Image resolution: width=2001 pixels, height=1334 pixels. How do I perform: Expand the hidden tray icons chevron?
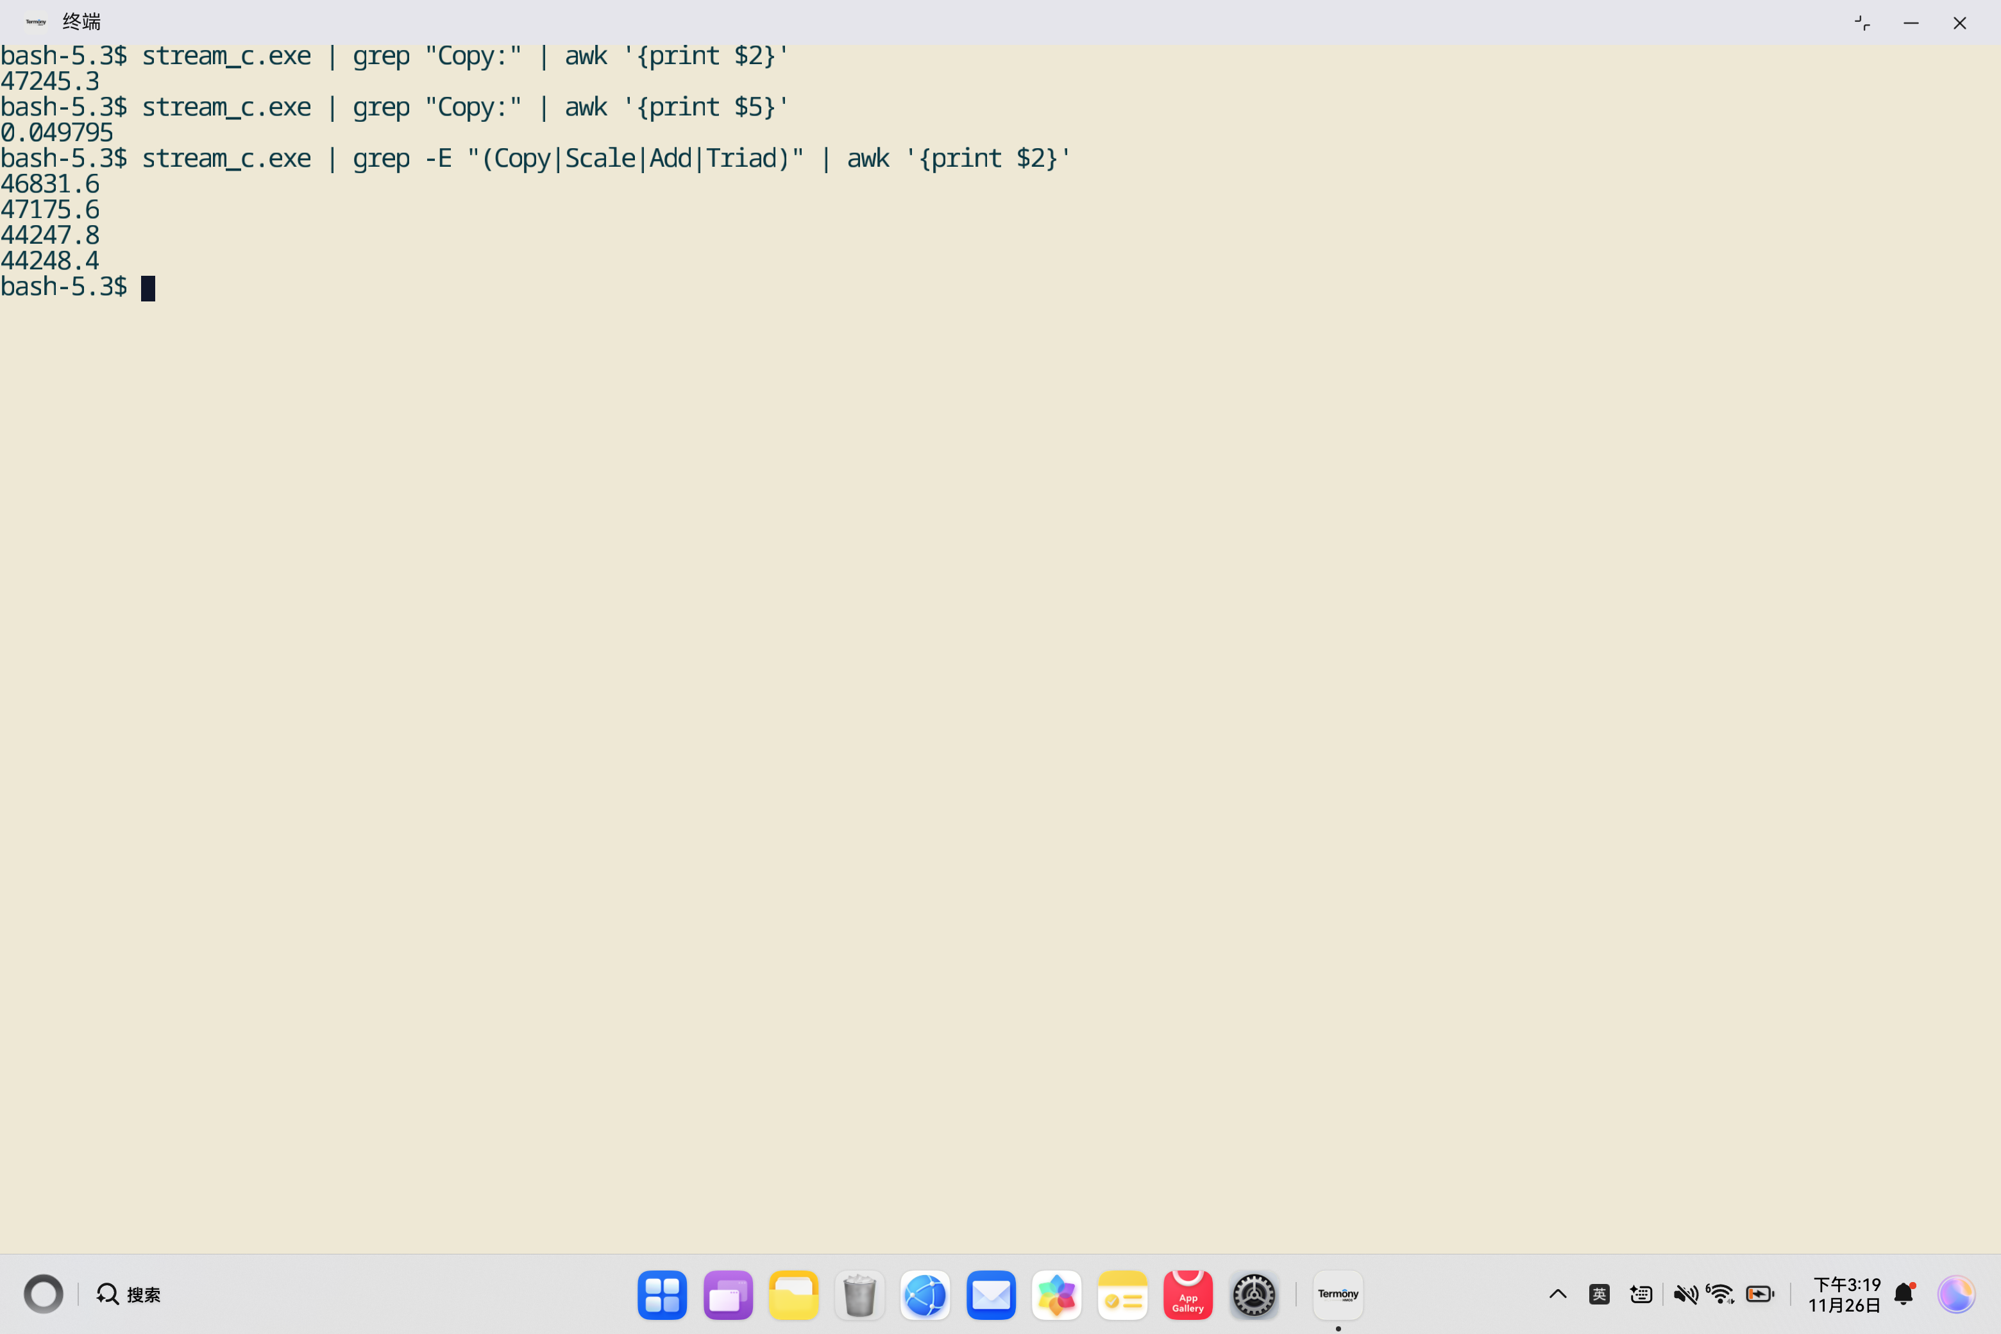(1557, 1294)
